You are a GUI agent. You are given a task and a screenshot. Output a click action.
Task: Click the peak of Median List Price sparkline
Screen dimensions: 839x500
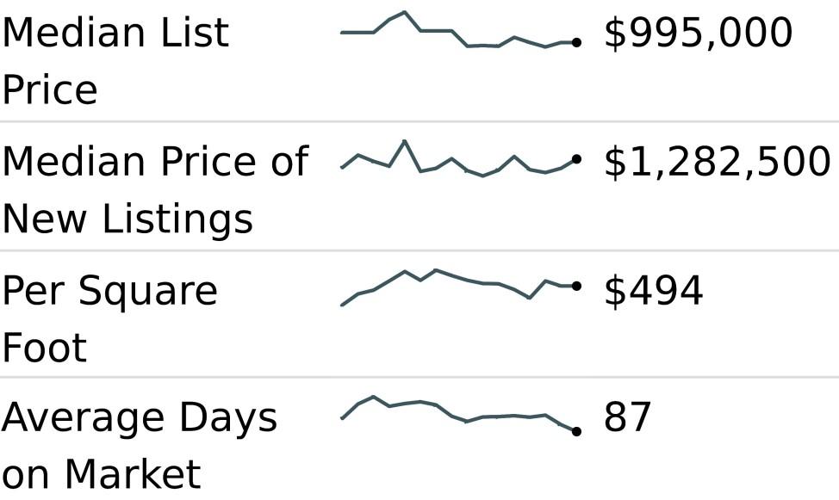point(405,12)
